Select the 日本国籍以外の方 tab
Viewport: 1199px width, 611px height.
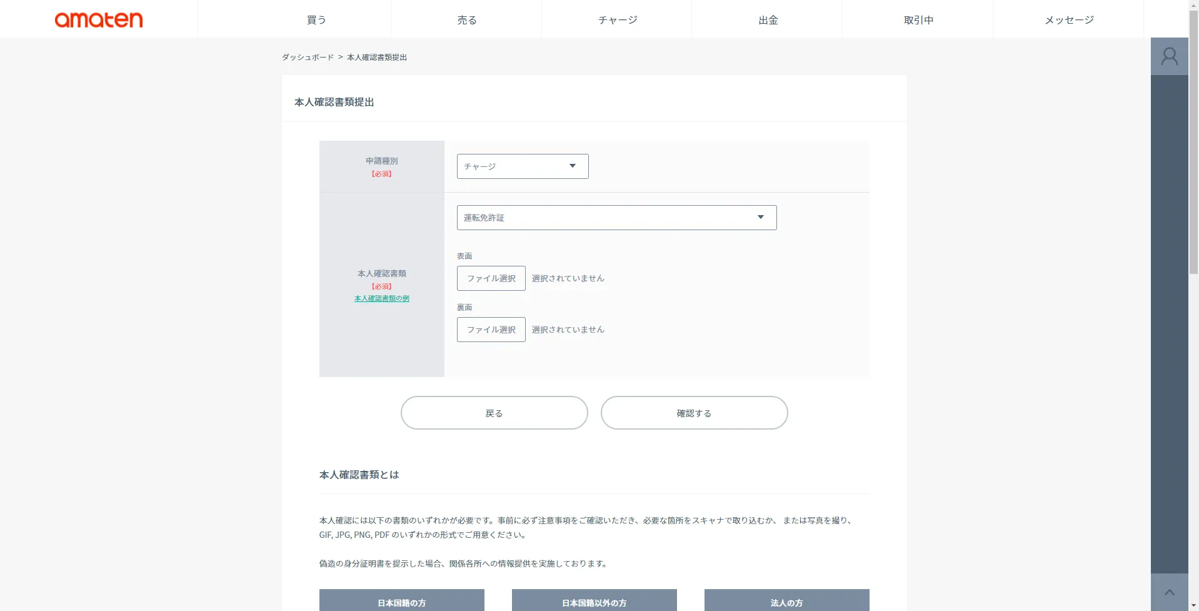pyautogui.click(x=594, y=600)
